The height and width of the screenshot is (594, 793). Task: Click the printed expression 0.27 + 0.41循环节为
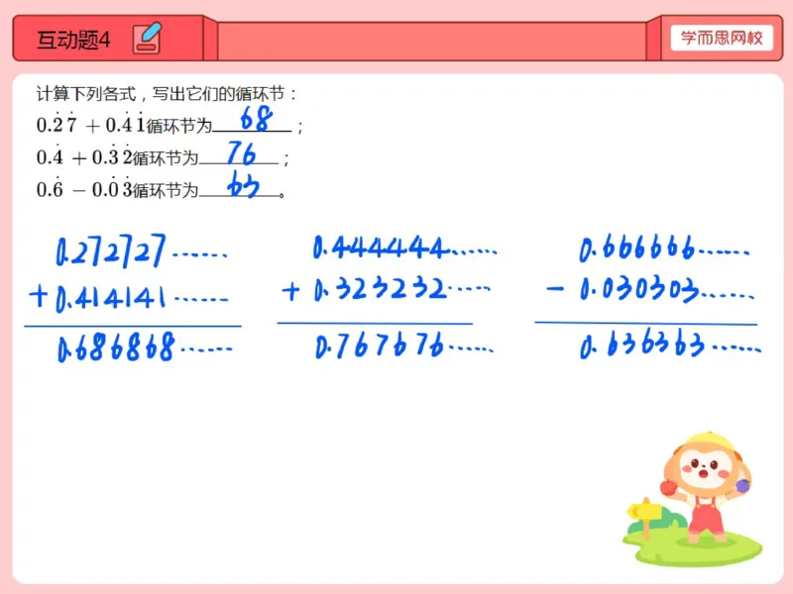(125, 125)
